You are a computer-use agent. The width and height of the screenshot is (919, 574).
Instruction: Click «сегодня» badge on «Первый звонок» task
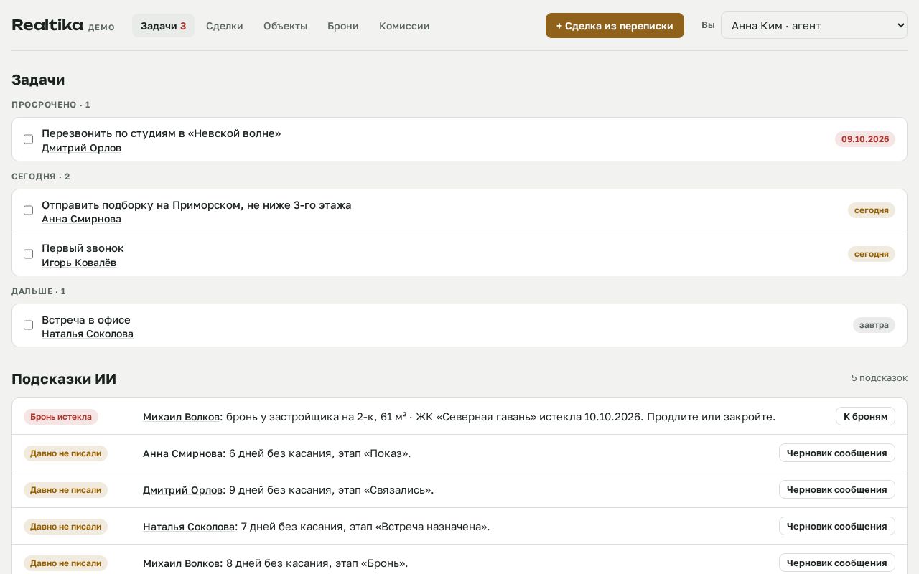(x=872, y=254)
